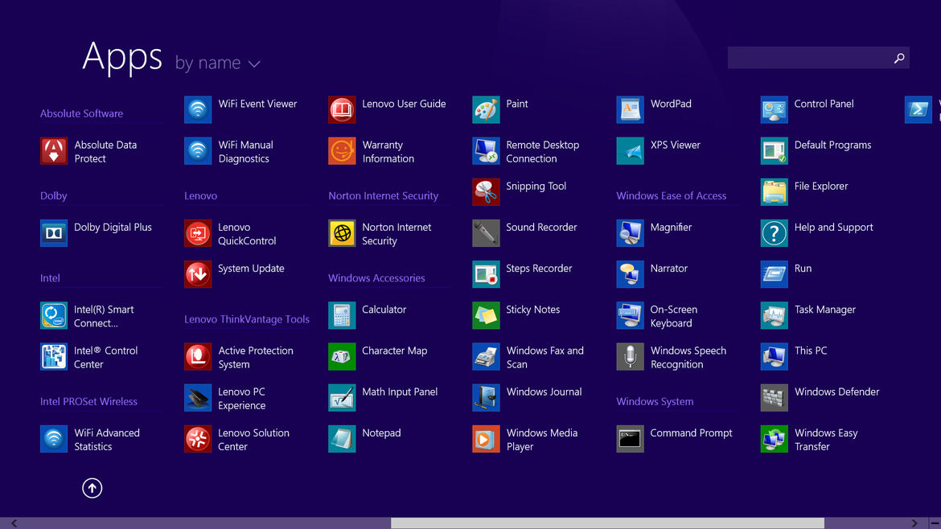Launch File Explorer icon
941x529 pixels.
(x=774, y=192)
